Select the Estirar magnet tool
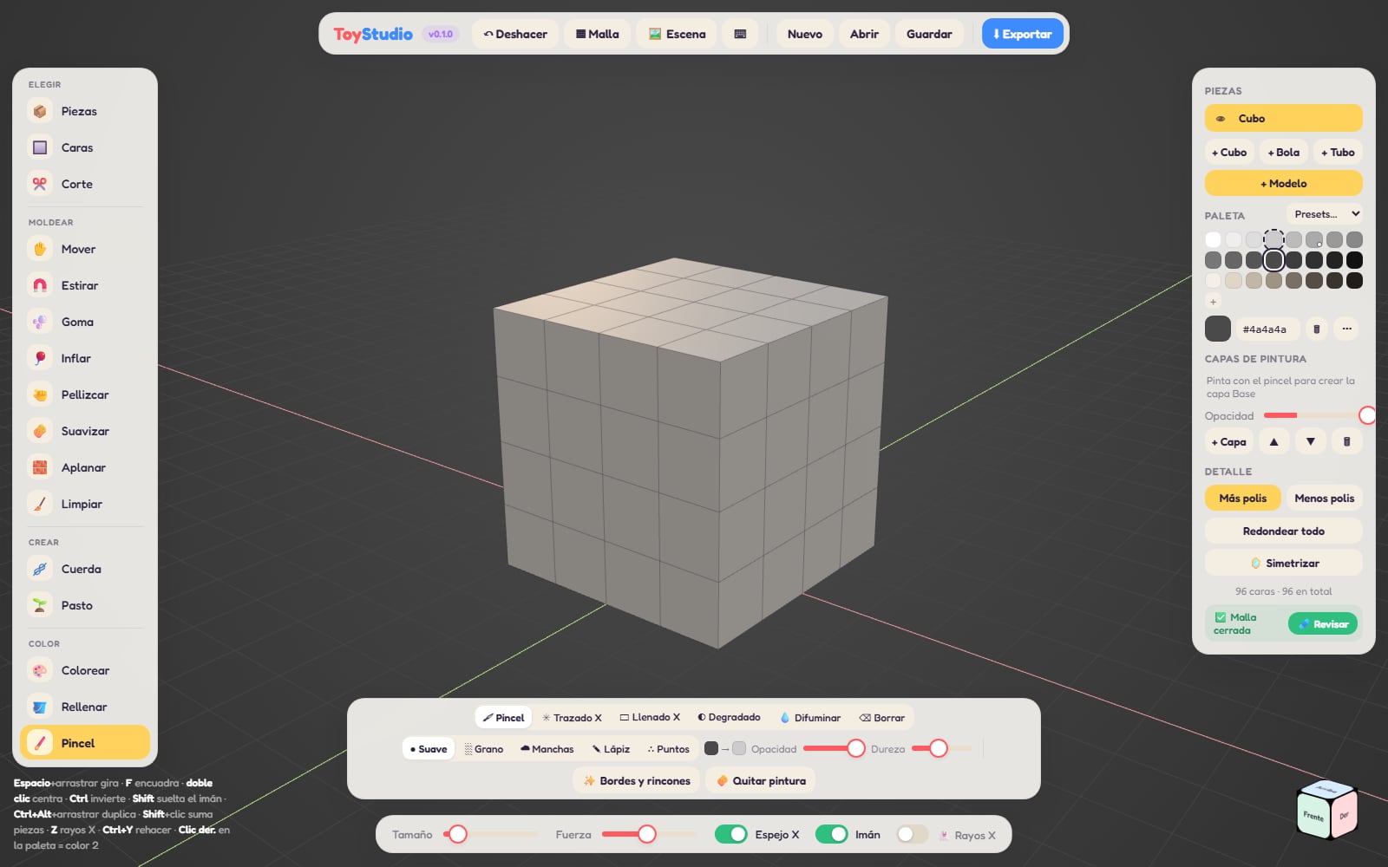The width and height of the screenshot is (1388, 867). [x=84, y=285]
